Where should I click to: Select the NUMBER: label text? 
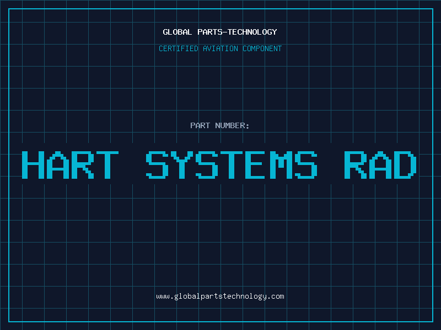pos(232,125)
